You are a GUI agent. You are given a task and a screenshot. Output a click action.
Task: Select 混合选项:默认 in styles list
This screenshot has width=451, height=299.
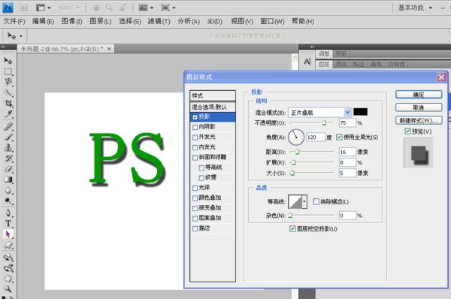(x=213, y=107)
